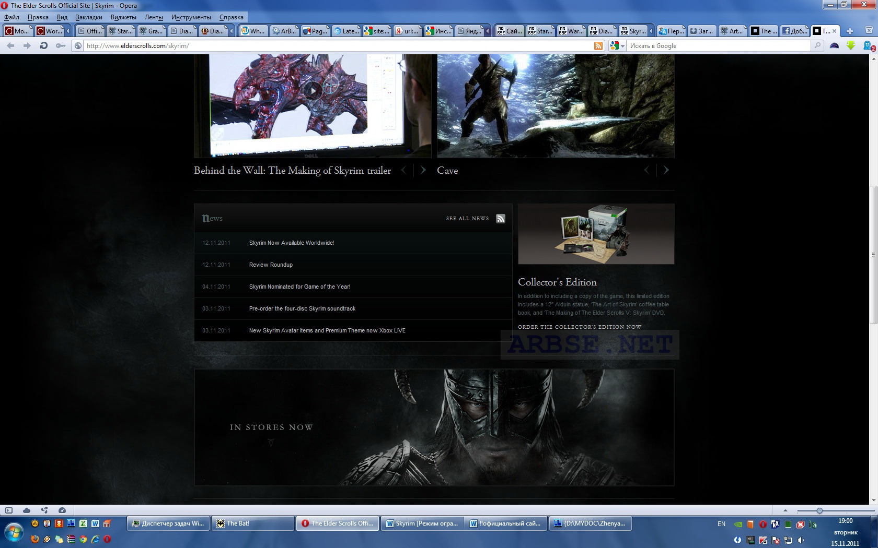Image resolution: width=878 pixels, height=548 pixels.
Task: Open the Cave screenshot thumbnail
Action: pyautogui.click(x=556, y=106)
